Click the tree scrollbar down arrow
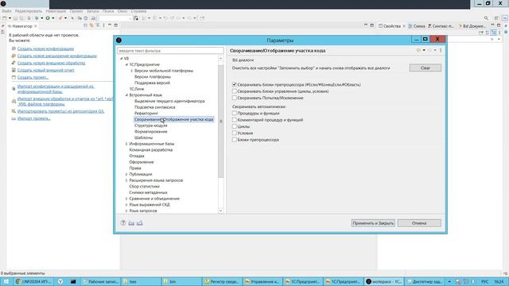 click(x=221, y=211)
